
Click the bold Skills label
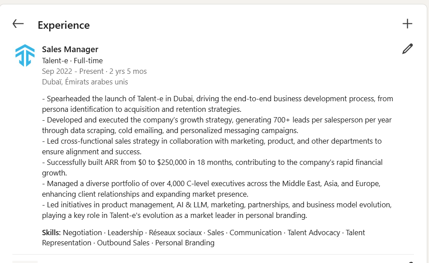tap(51, 233)
